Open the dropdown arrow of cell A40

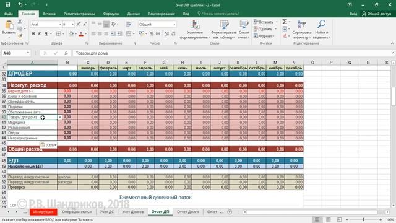(60, 117)
